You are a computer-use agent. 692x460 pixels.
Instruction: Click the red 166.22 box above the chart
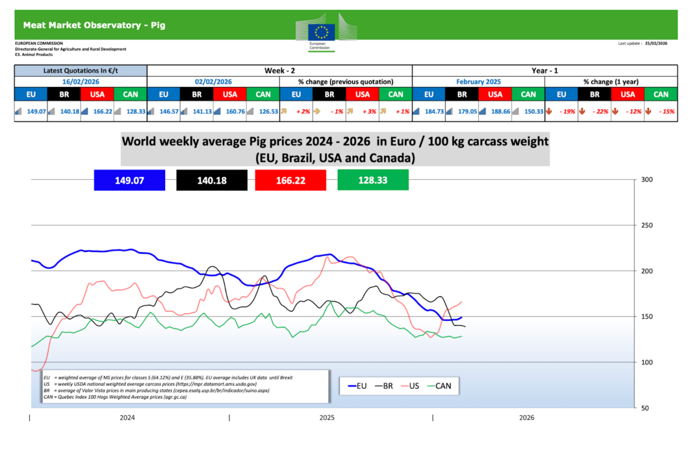pyautogui.click(x=291, y=179)
